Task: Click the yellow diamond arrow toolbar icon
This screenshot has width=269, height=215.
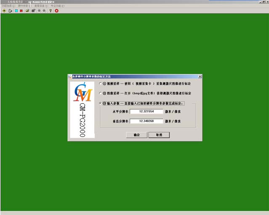Action: 4,10
